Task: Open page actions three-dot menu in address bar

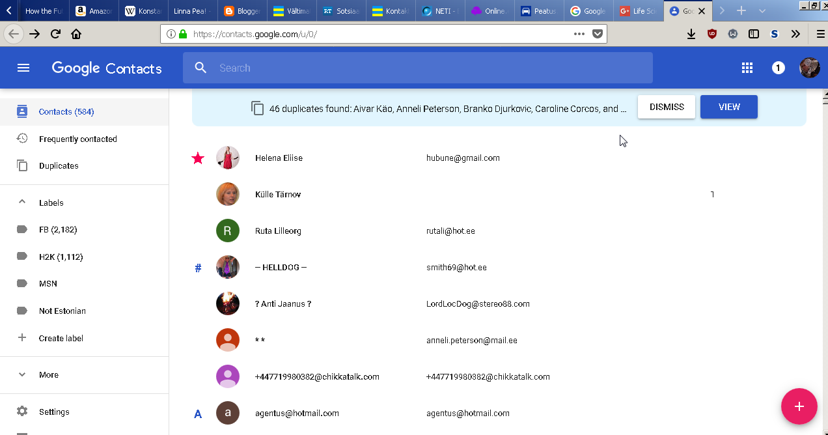Action: [579, 34]
